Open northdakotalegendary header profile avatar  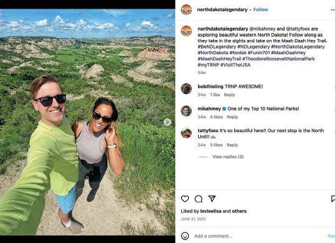coord(186,9)
